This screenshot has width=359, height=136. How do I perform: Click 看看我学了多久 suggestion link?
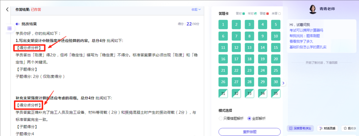[301, 42]
